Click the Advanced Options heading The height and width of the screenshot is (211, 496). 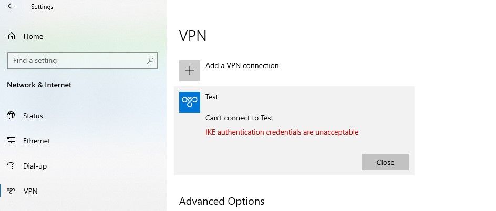[x=221, y=202]
